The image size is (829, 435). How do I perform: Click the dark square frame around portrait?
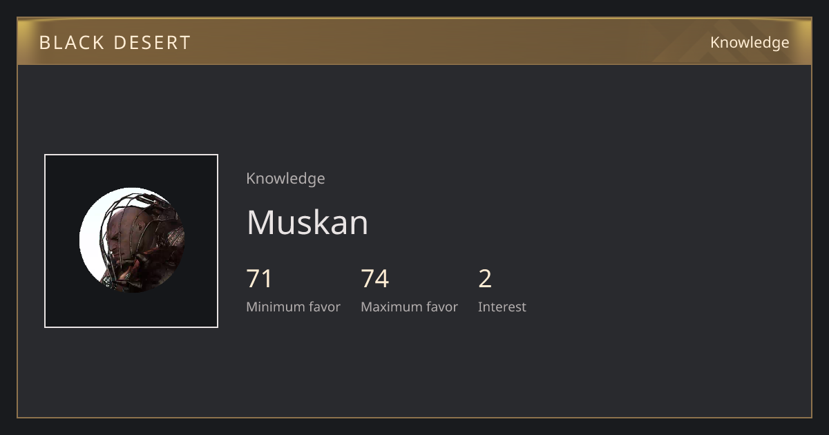tap(131, 241)
